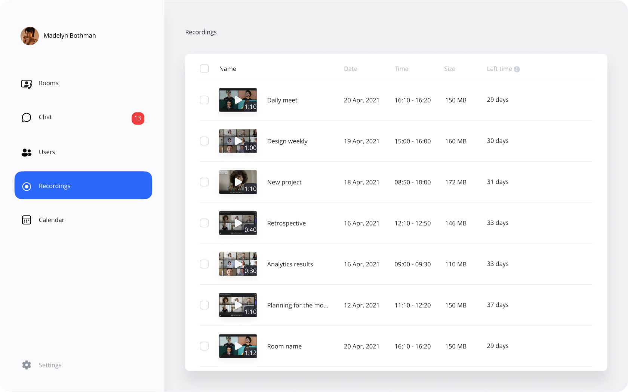Open the Calendar icon in sidebar
The width and height of the screenshot is (628, 392).
(26, 220)
